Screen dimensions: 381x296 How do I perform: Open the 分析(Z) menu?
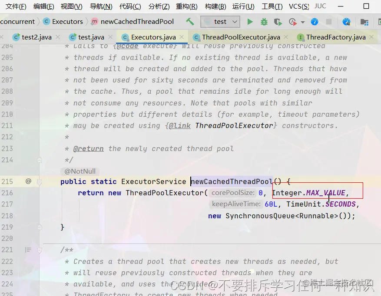click(159, 7)
